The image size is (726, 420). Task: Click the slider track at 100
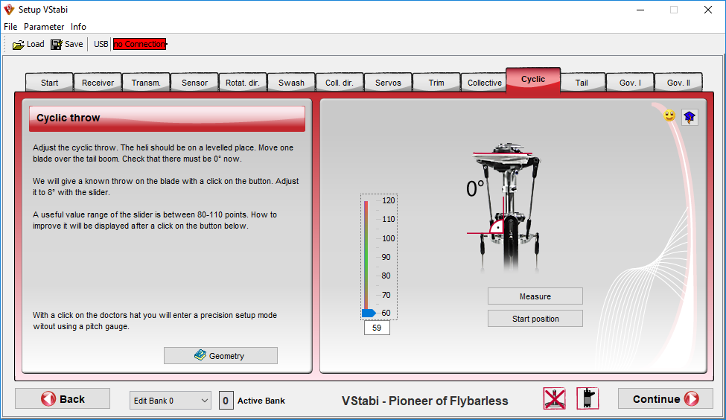[x=366, y=238]
